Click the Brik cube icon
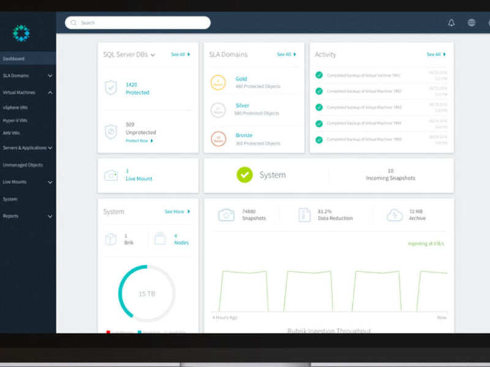 [x=111, y=239]
